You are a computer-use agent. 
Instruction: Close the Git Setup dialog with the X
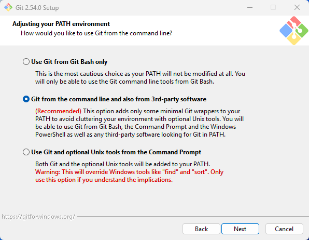tap(297, 7)
